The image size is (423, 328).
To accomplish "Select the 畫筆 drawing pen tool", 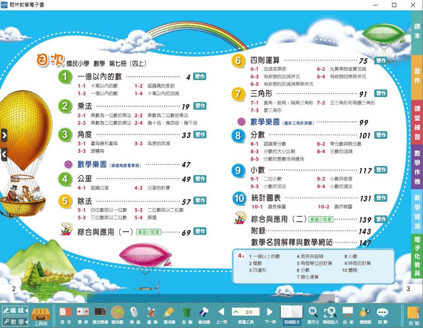I will tap(151, 316).
